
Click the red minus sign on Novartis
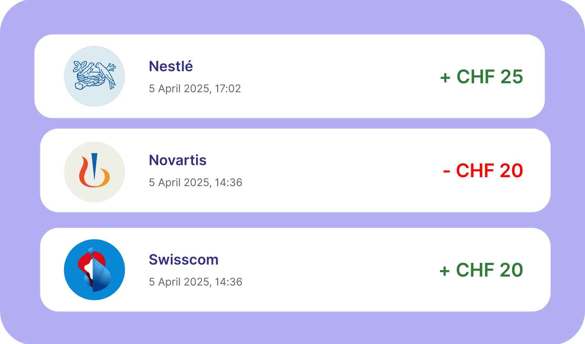point(447,171)
